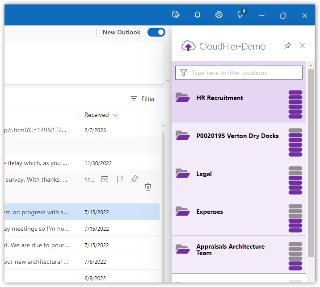Delete the hovered email with trash icon
This screenshot has height=287, width=320.
[x=148, y=187]
